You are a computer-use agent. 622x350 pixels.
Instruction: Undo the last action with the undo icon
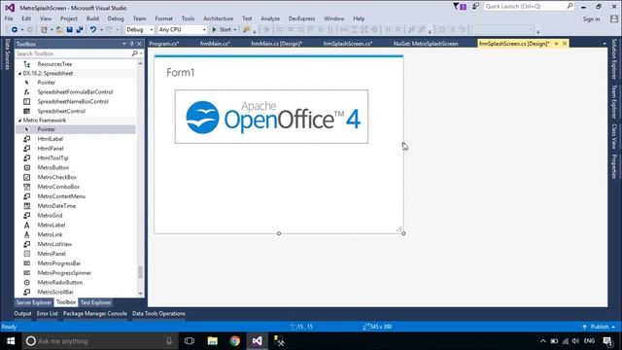(93, 30)
